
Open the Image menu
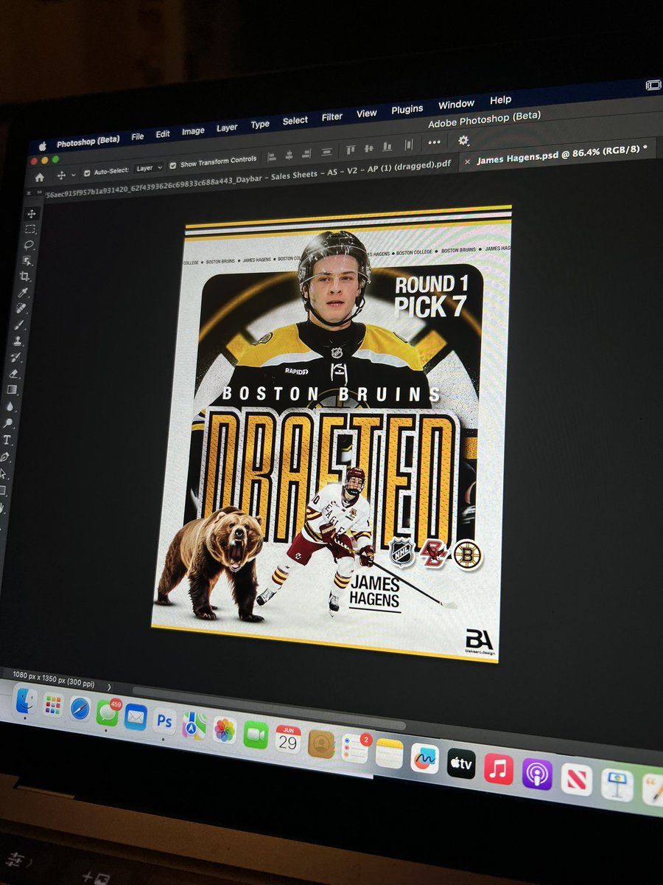(x=193, y=131)
